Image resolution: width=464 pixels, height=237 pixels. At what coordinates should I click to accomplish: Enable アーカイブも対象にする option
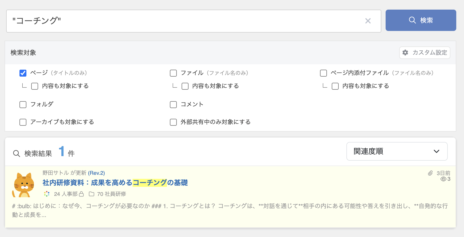[x=23, y=122]
